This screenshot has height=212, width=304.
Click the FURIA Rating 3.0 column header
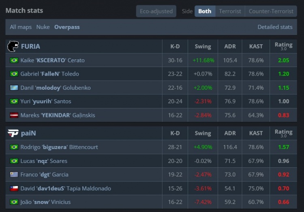pos(283,46)
